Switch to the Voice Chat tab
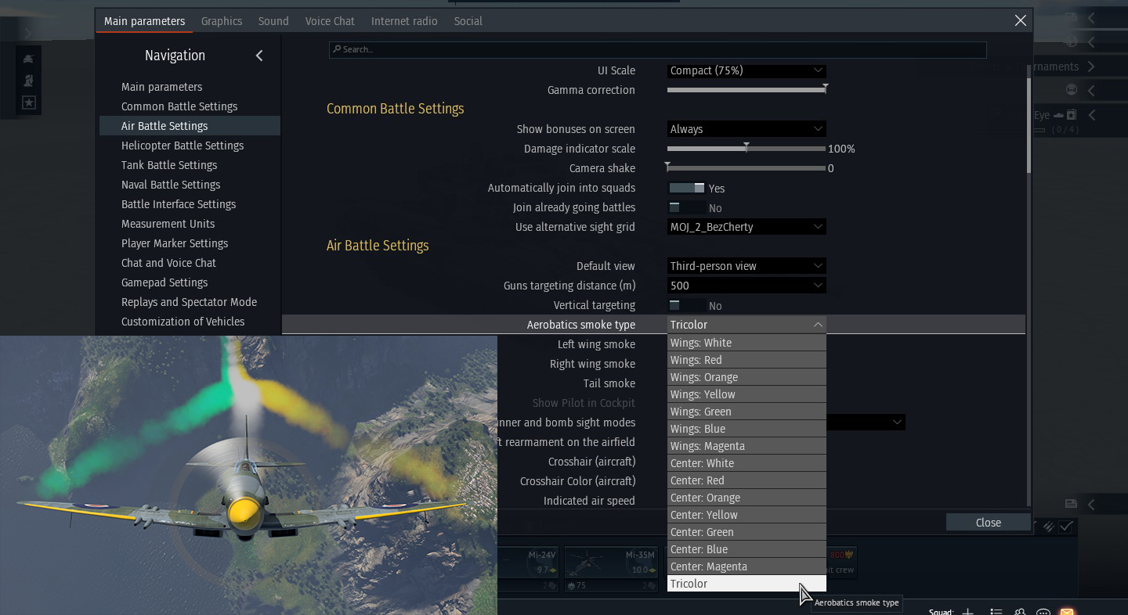The height and width of the screenshot is (615, 1128). [330, 21]
